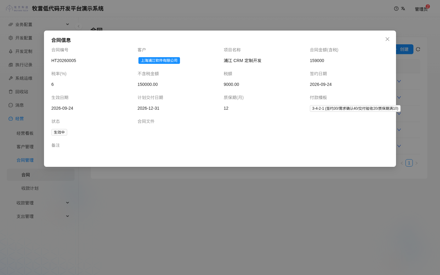Go to the next page arrow
Screen dimensions: 440x275
[x=416, y=163]
